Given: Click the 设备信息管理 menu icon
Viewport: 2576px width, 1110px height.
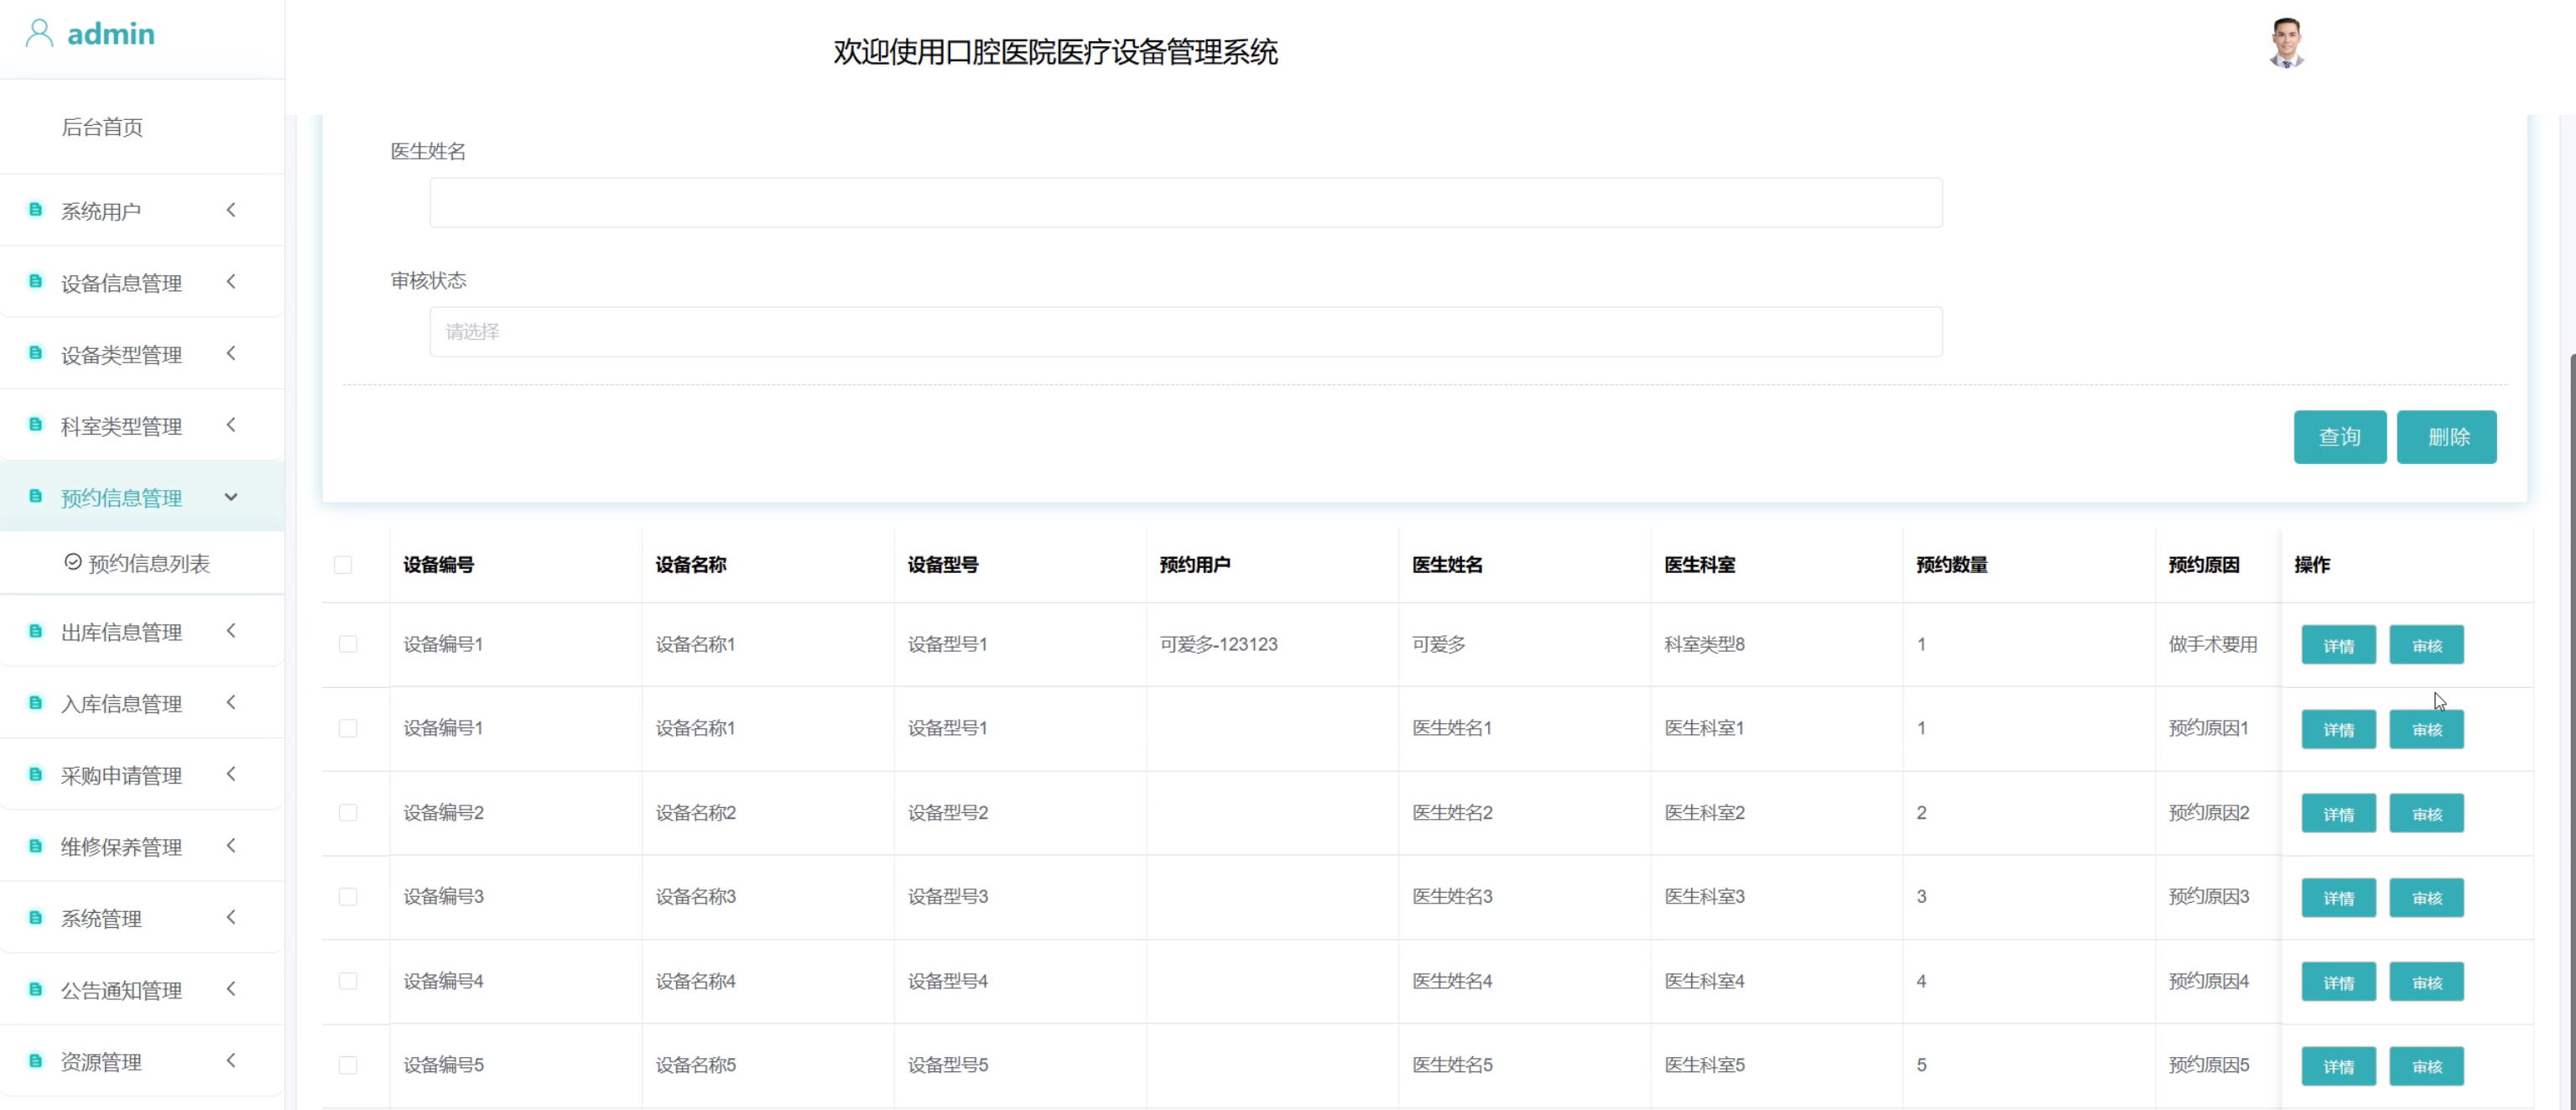Looking at the screenshot, I should (x=35, y=282).
